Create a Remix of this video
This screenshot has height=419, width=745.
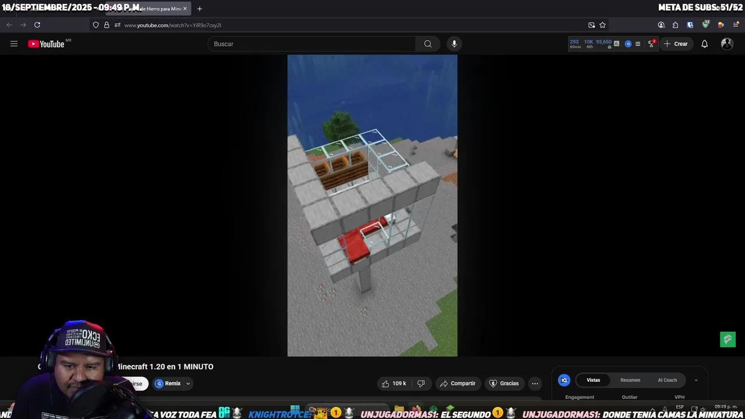tap(168, 384)
